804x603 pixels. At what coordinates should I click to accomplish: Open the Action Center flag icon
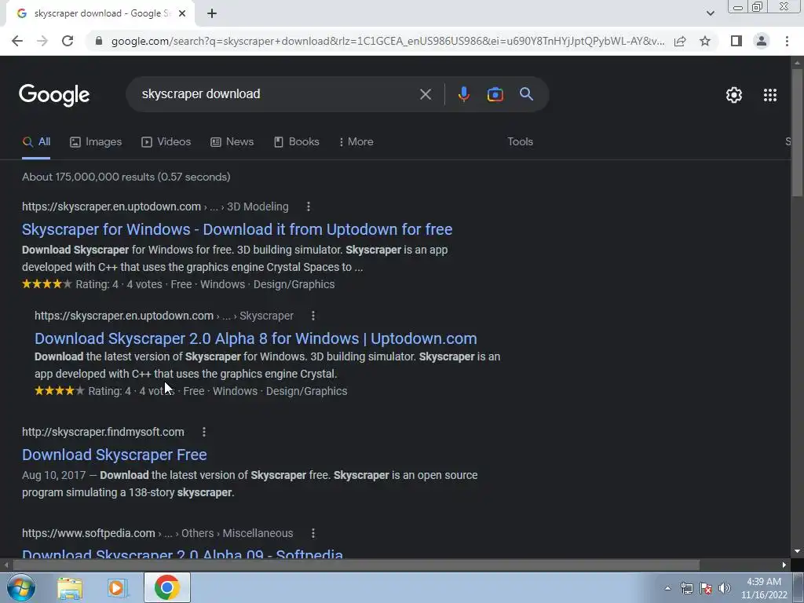[706, 588]
